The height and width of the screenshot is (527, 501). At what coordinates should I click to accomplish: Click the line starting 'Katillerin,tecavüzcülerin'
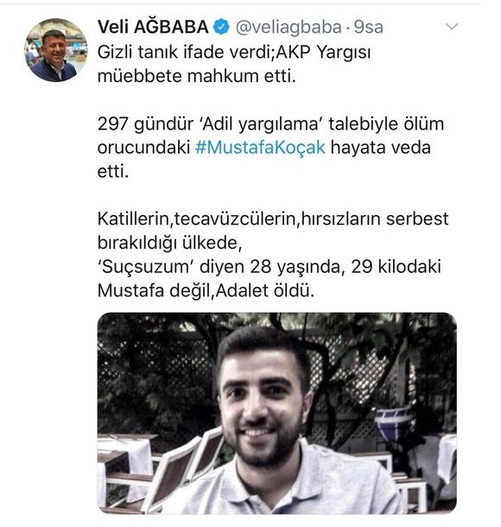pyautogui.click(x=273, y=219)
